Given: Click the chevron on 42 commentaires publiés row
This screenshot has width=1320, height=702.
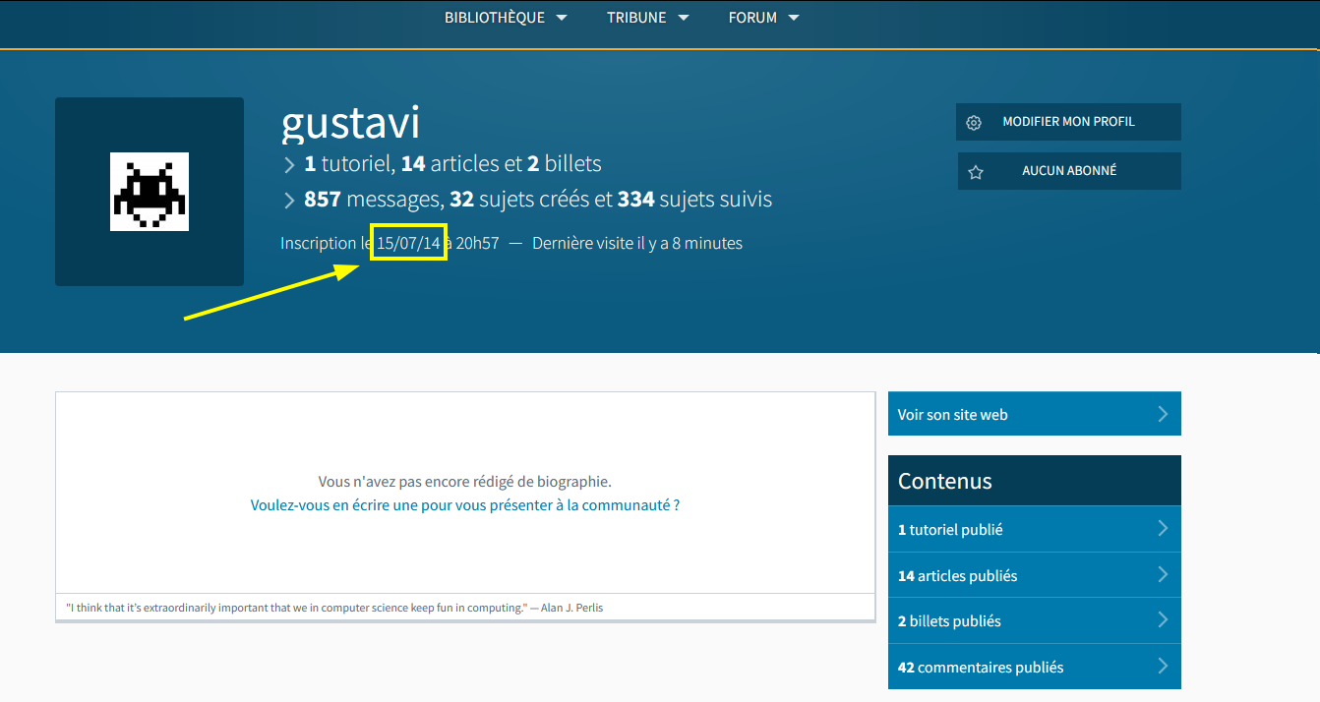Looking at the screenshot, I should pyautogui.click(x=1163, y=667).
